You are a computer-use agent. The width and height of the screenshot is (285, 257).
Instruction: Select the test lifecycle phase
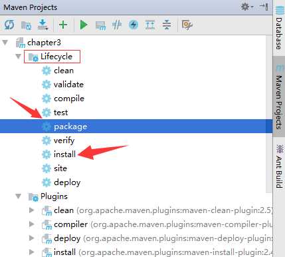60,113
